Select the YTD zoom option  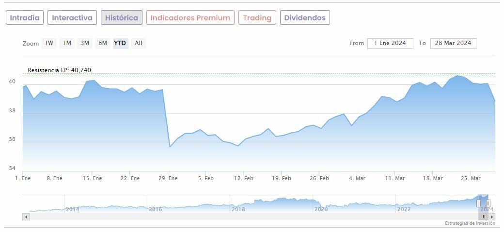120,43
